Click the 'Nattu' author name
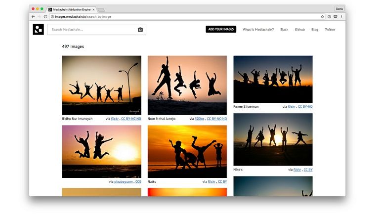Viewport: 384px width, 216px height. (x=152, y=182)
